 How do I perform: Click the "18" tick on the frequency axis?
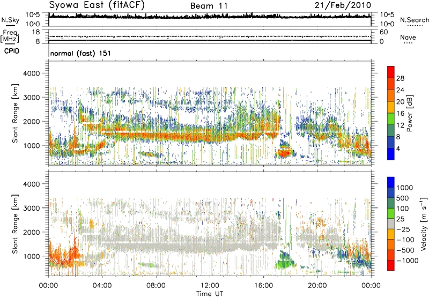click(36, 32)
